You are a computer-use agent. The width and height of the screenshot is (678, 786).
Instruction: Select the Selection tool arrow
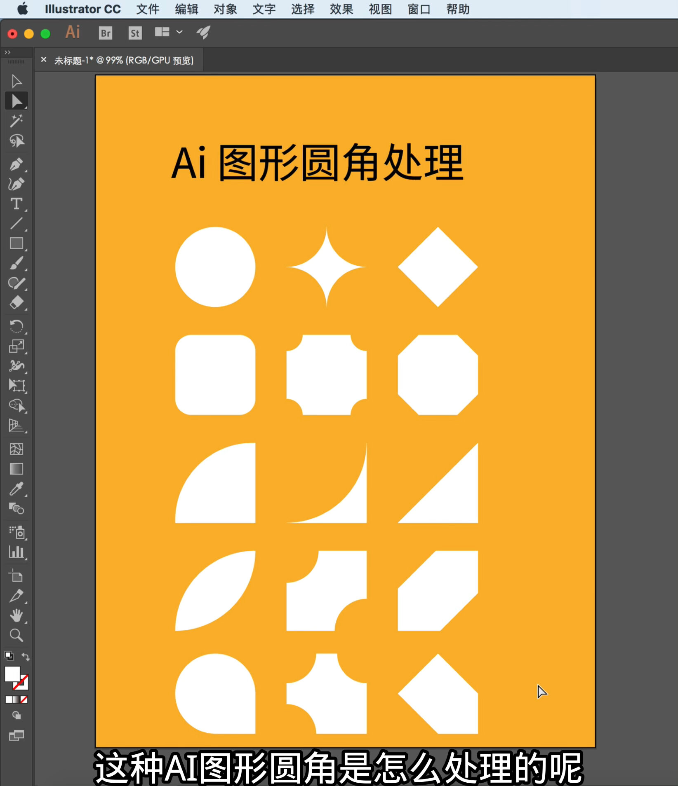tap(16, 81)
